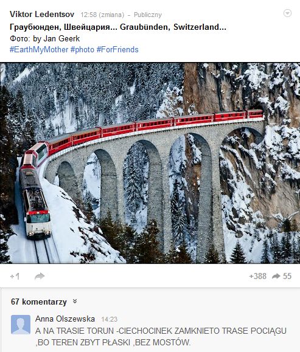Click the Publiczny visibility label
Viewport: 300px width, 352px height.
coord(148,15)
